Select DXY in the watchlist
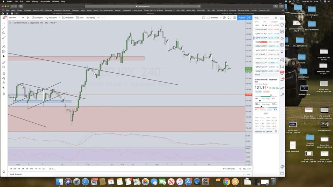 [266, 25]
